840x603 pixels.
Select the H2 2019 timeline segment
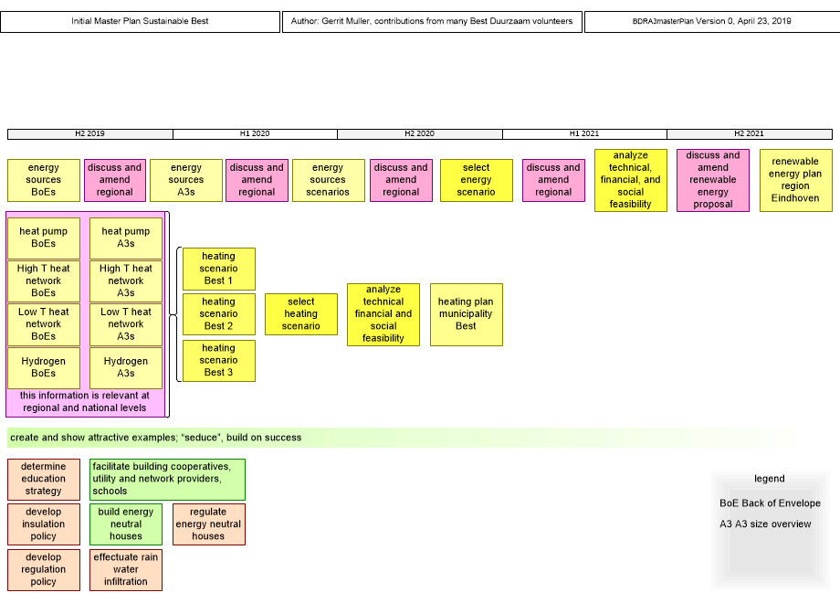point(90,134)
